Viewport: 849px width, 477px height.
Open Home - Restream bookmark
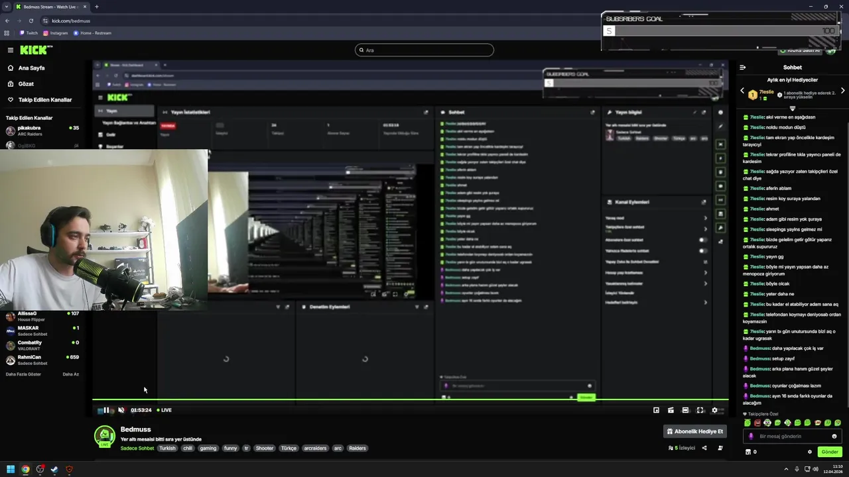tap(93, 32)
